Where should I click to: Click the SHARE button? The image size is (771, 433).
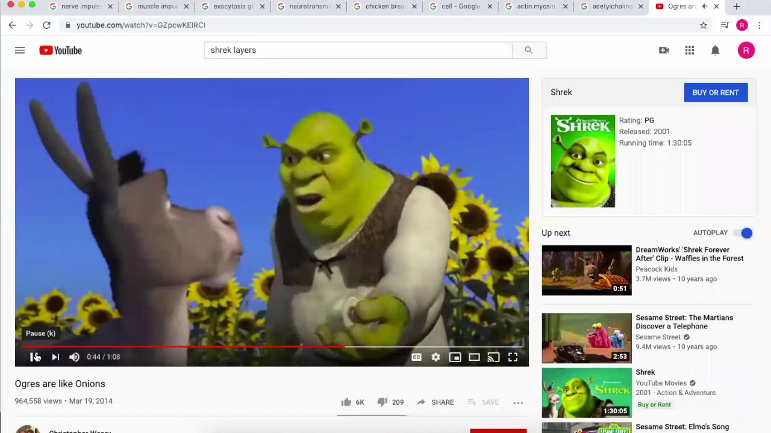tap(435, 402)
